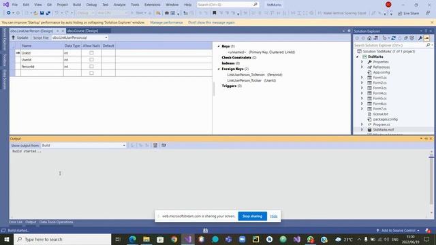This screenshot has width=436, height=245.
Task: Click Stop sharing button
Action: [253, 216]
